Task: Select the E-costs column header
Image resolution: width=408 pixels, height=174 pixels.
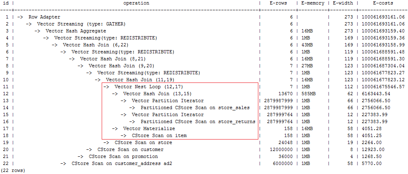Action: (383, 3)
